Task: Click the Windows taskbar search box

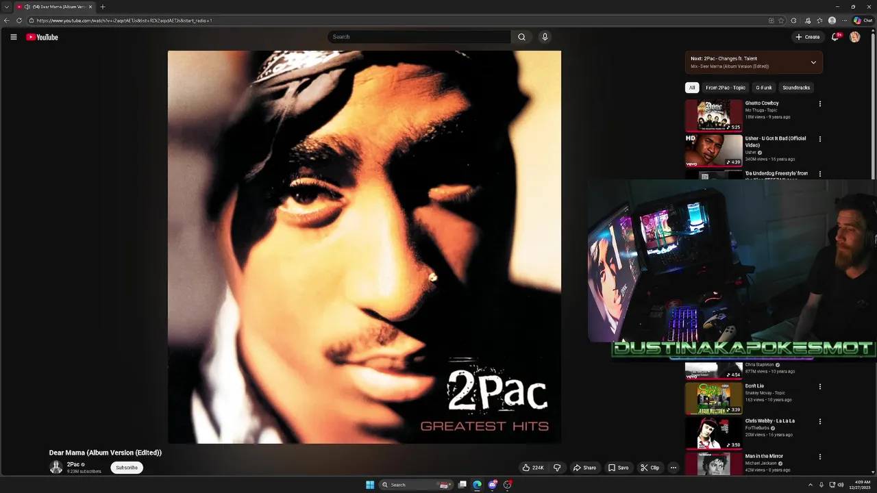Action: click(415, 485)
